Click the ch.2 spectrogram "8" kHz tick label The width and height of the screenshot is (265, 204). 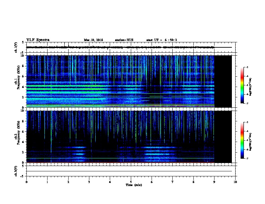(x=23, y=121)
